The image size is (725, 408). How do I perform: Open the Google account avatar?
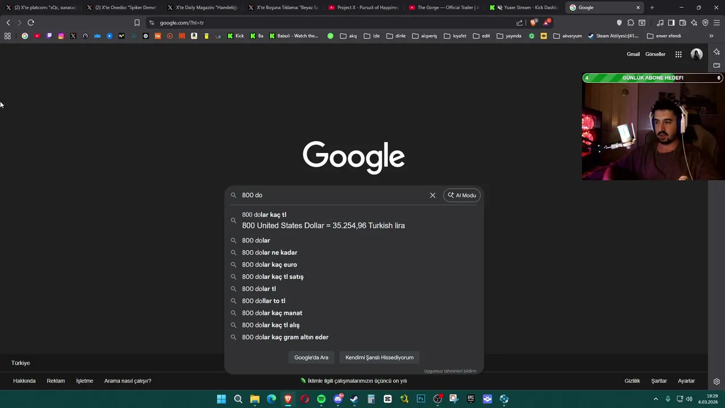[x=696, y=54]
